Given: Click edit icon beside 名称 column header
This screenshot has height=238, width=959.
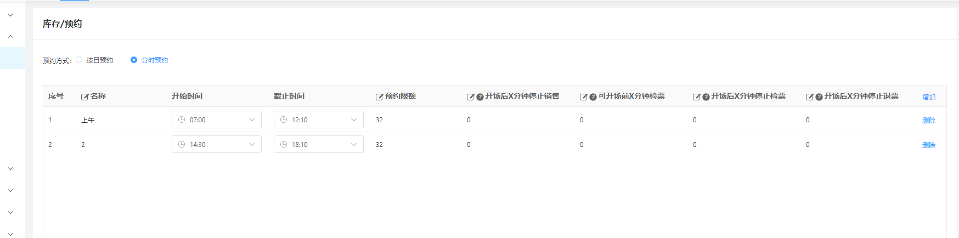Looking at the screenshot, I should (x=84, y=97).
